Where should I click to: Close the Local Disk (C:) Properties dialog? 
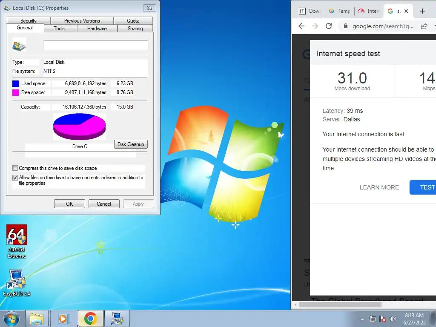tap(149, 8)
